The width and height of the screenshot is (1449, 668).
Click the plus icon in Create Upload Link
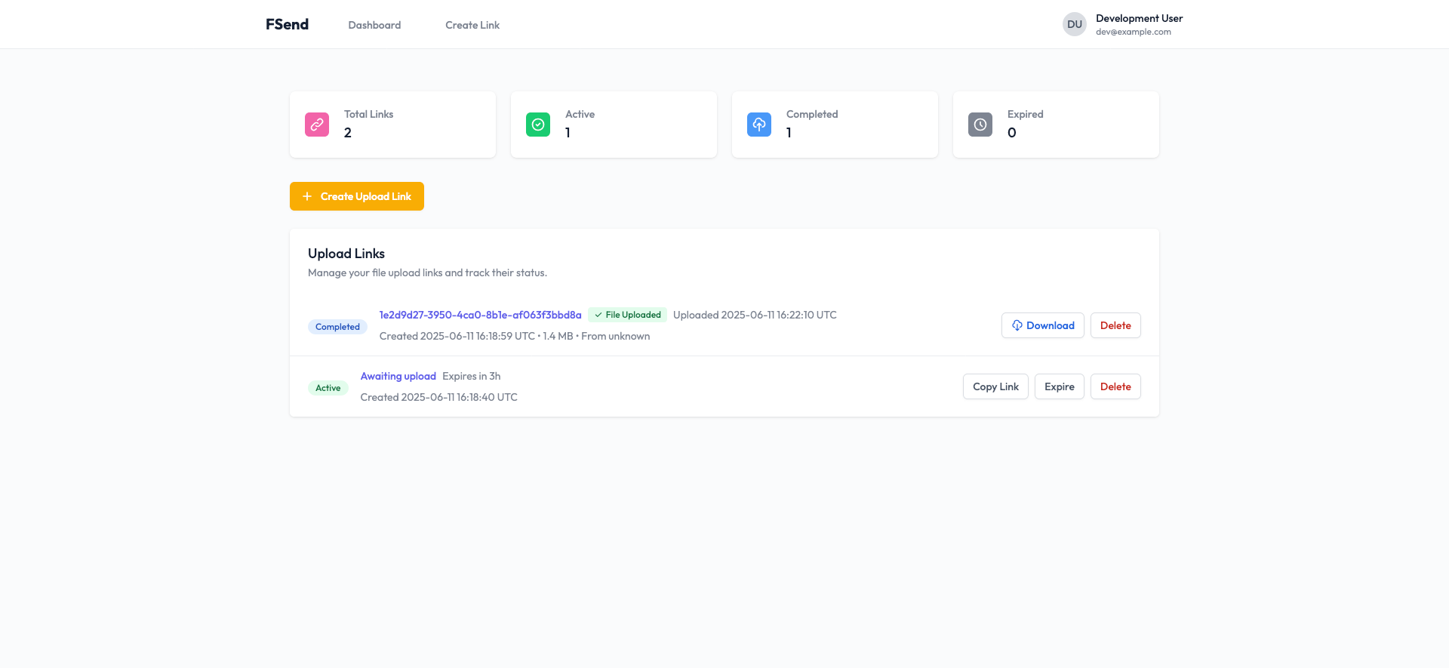[x=307, y=196]
